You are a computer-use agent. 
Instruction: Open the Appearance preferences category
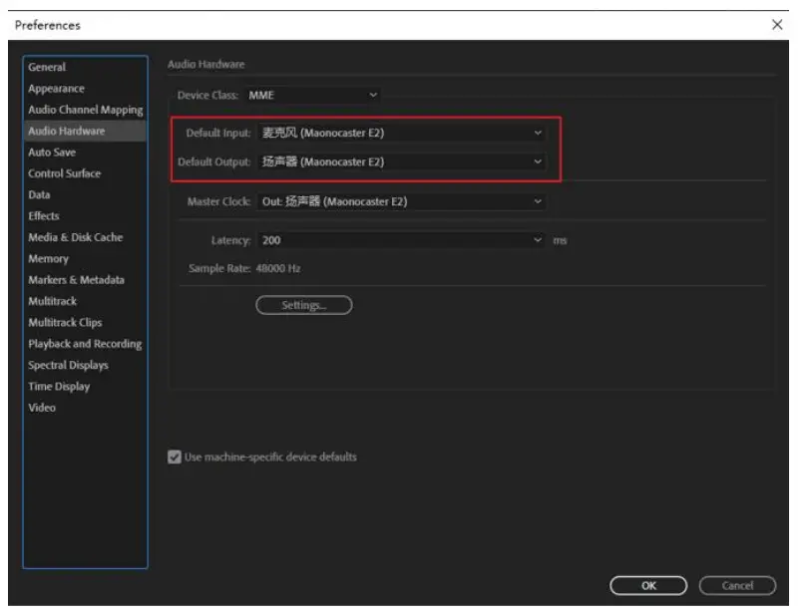56,89
